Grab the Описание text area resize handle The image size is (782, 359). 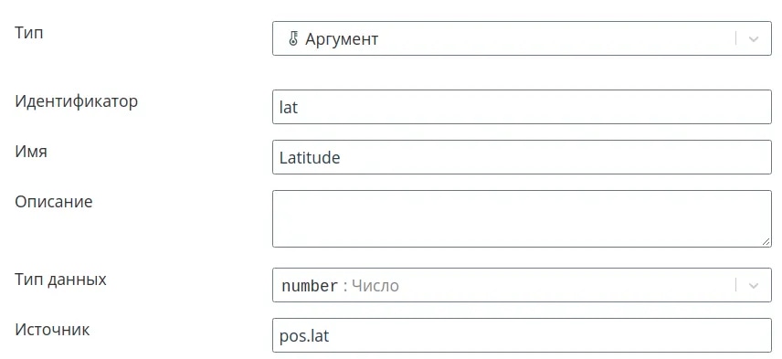pos(766,241)
